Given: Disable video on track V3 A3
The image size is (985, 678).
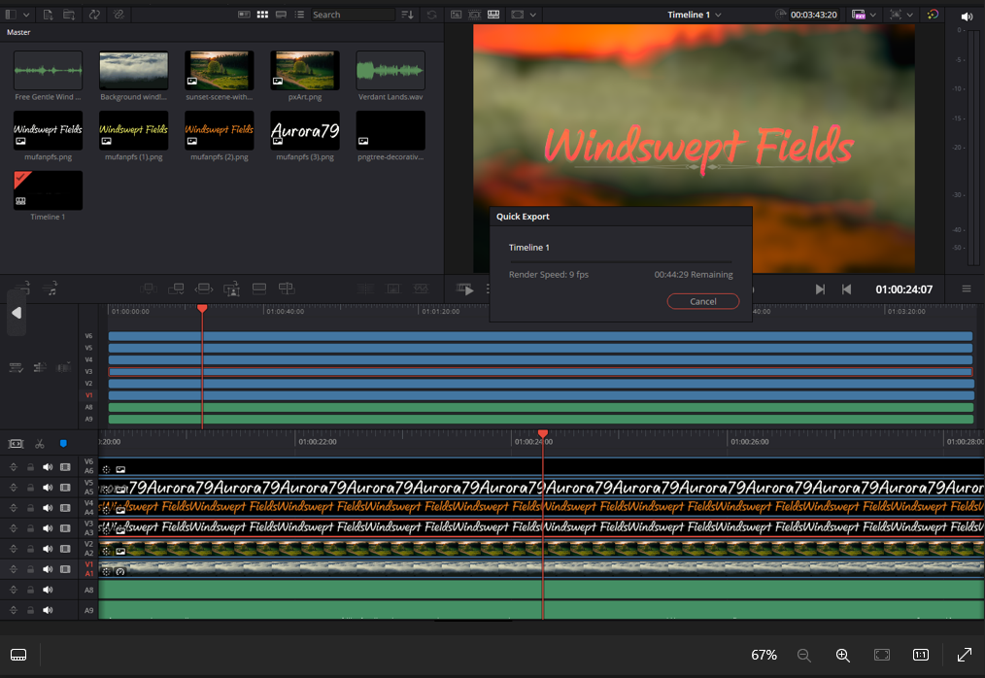Looking at the screenshot, I should pos(65,528).
